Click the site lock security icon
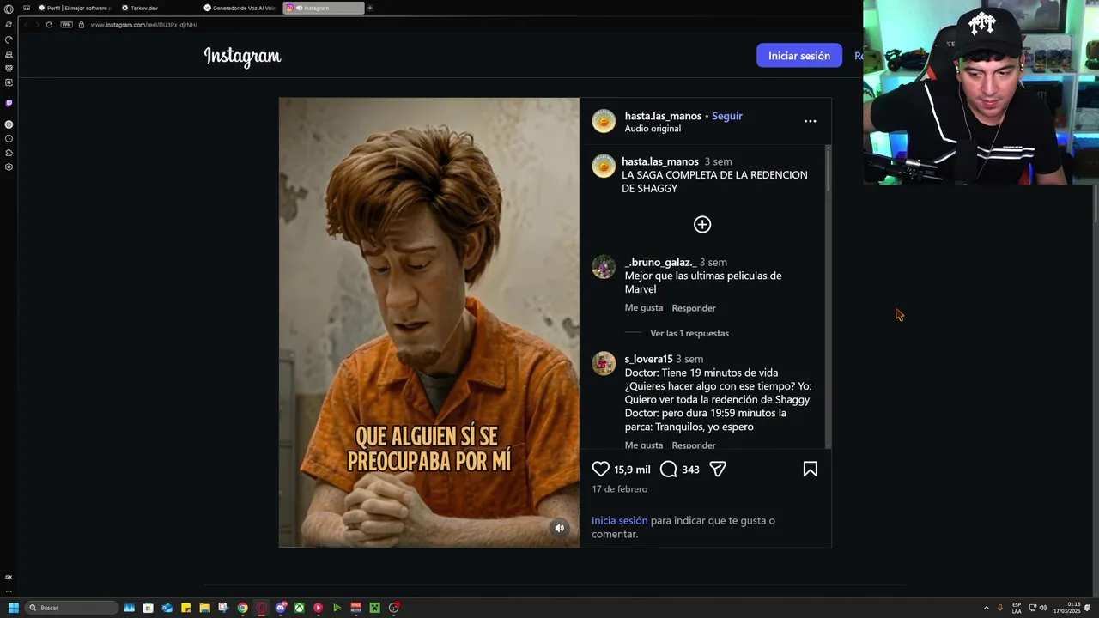The image size is (1099, 618). tap(82, 25)
